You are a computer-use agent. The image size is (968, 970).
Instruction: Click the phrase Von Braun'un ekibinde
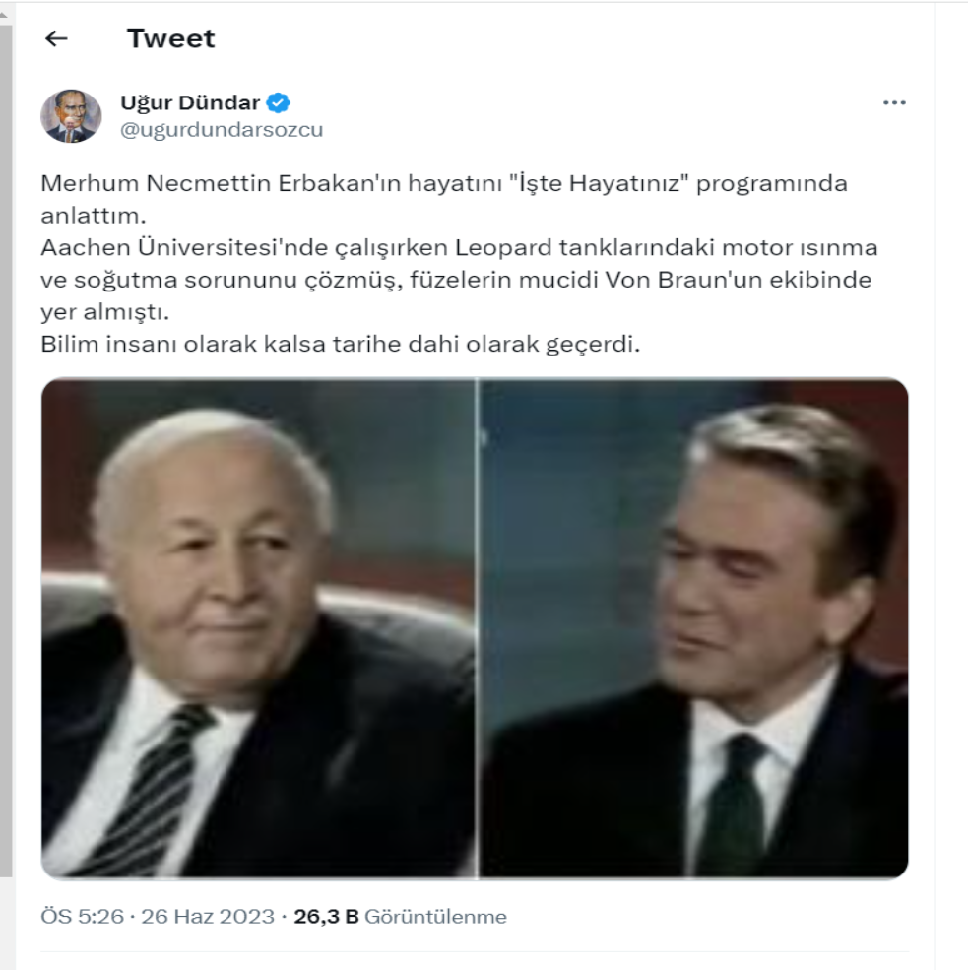(738, 280)
